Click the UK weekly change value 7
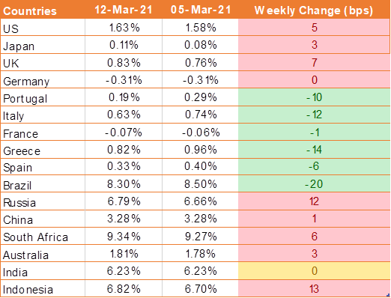This screenshot has height=298, width=391. click(x=314, y=62)
